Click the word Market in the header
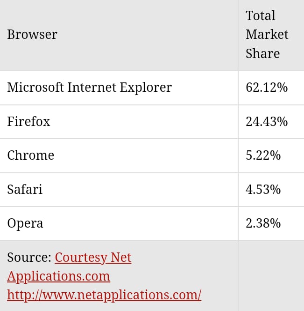This screenshot has width=304, height=311. tap(267, 35)
